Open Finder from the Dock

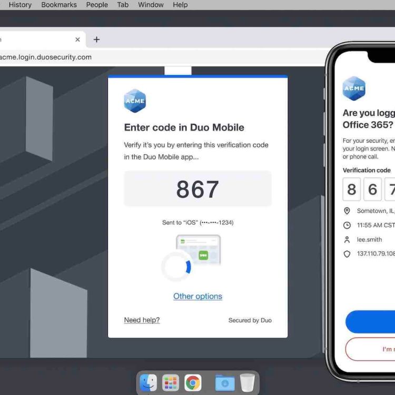coord(148,382)
